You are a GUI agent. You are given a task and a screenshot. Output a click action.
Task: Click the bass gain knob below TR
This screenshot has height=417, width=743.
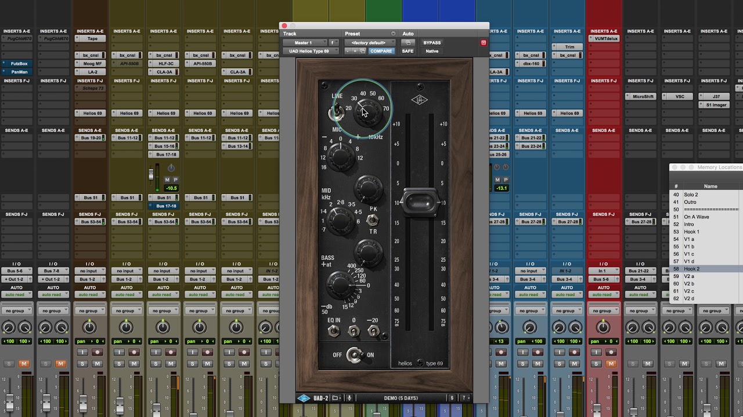coord(368,253)
